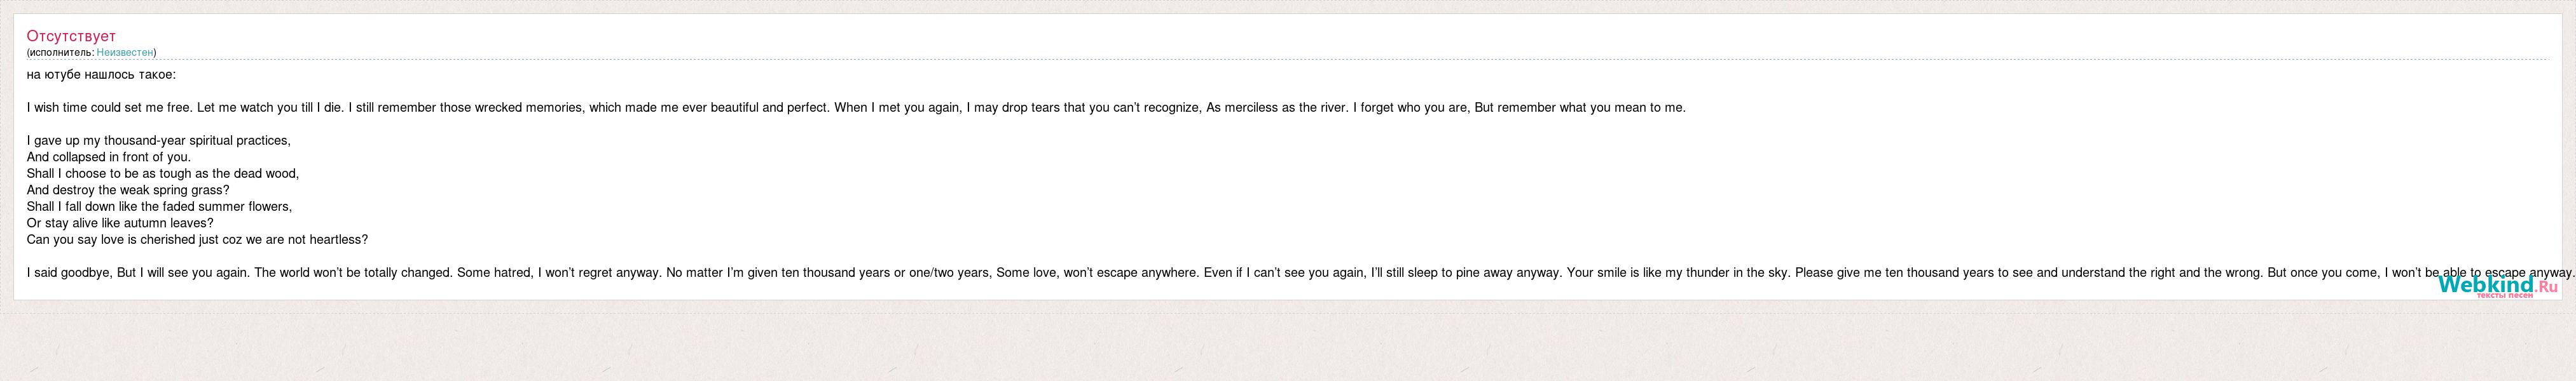Click the line 'And destroy the weak spring grass?'

point(128,190)
